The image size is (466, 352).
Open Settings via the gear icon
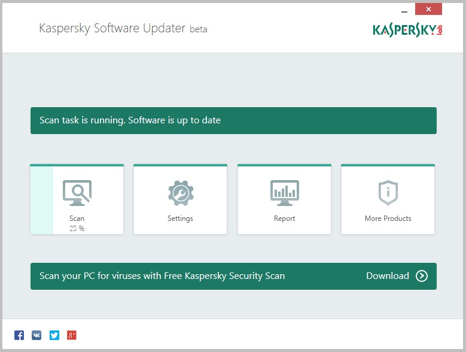tap(180, 193)
